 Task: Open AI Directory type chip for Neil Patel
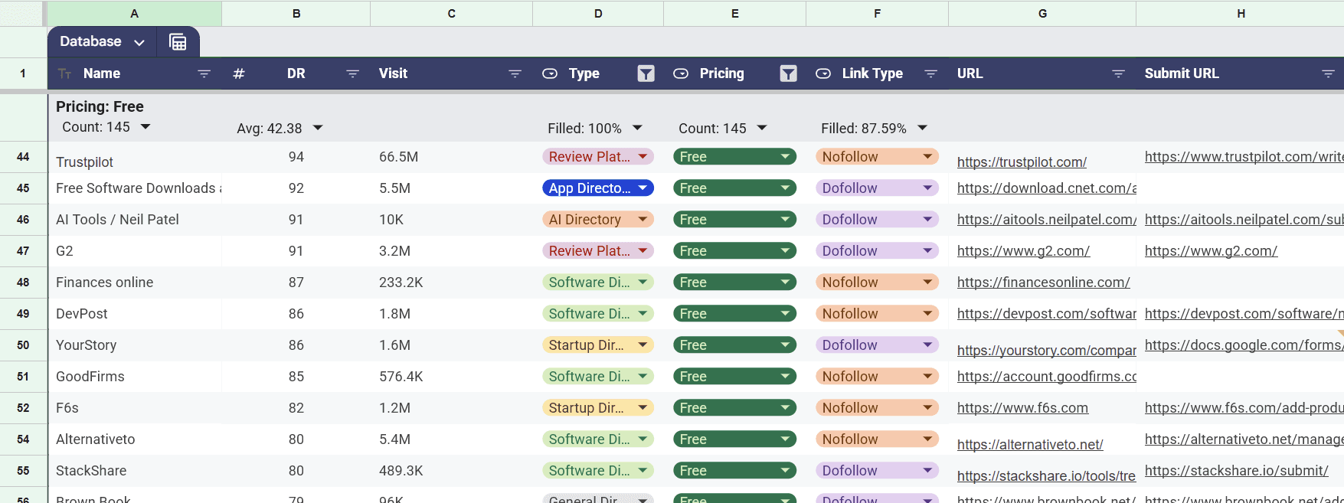click(x=598, y=220)
